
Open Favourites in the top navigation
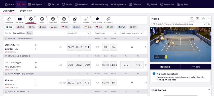click(x=167, y=4)
